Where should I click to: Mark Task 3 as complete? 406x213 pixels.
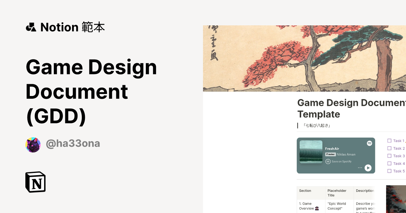(389, 156)
